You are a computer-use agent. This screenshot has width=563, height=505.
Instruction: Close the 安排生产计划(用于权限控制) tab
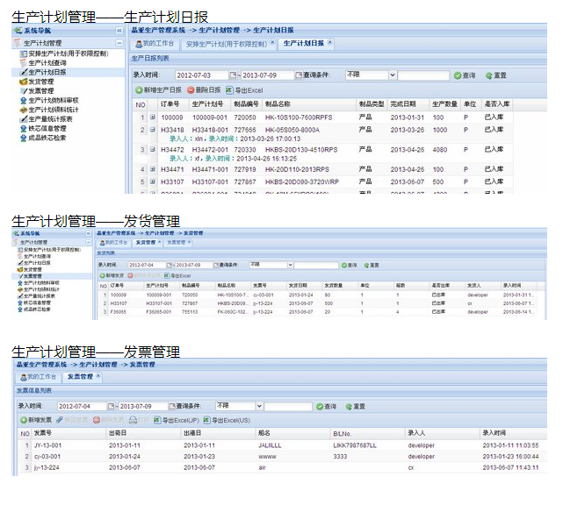tap(272, 42)
